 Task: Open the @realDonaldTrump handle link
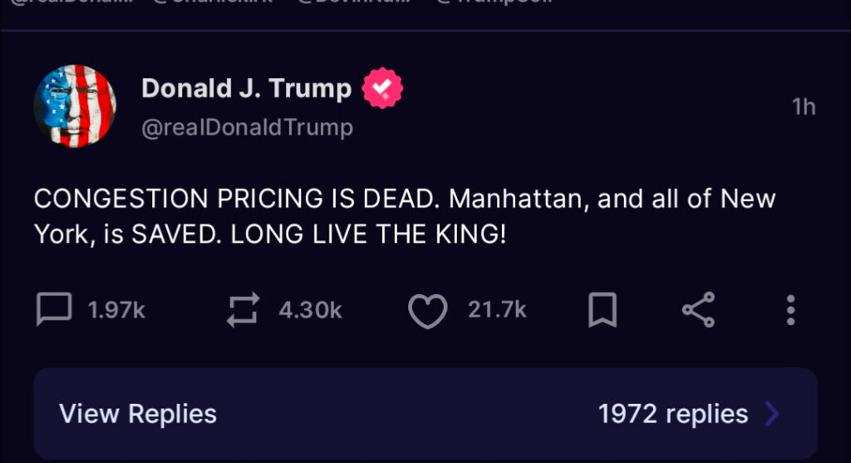tap(248, 127)
